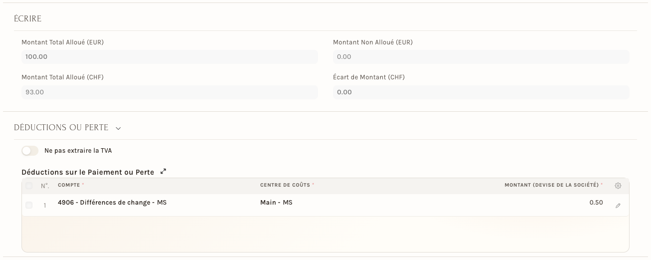Select the Montant Total Alloué (EUR) field
Image resolution: width=651 pixels, height=260 pixels.
[170, 57]
